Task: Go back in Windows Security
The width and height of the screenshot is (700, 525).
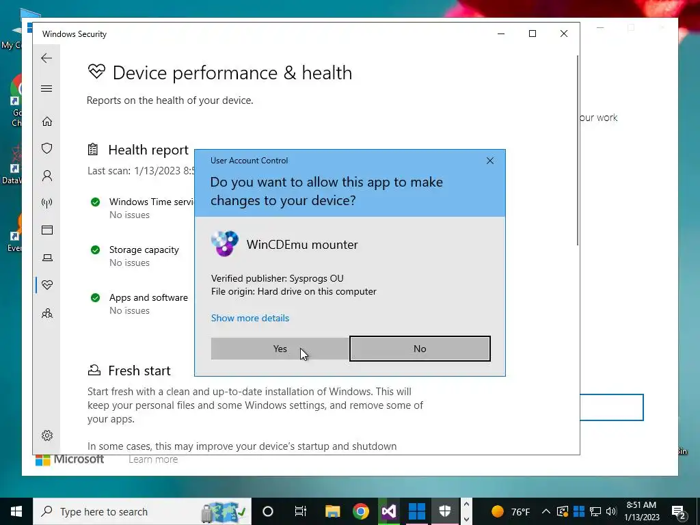Action: pyautogui.click(x=46, y=58)
